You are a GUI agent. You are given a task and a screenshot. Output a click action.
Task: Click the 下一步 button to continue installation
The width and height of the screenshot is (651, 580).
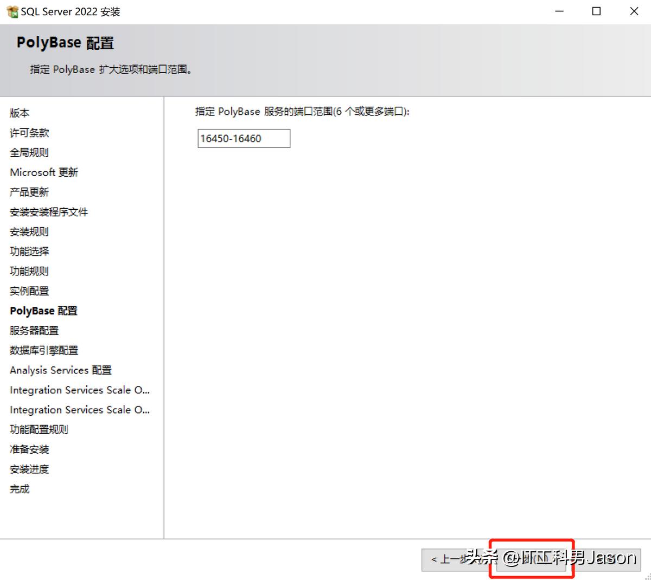(532, 559)
